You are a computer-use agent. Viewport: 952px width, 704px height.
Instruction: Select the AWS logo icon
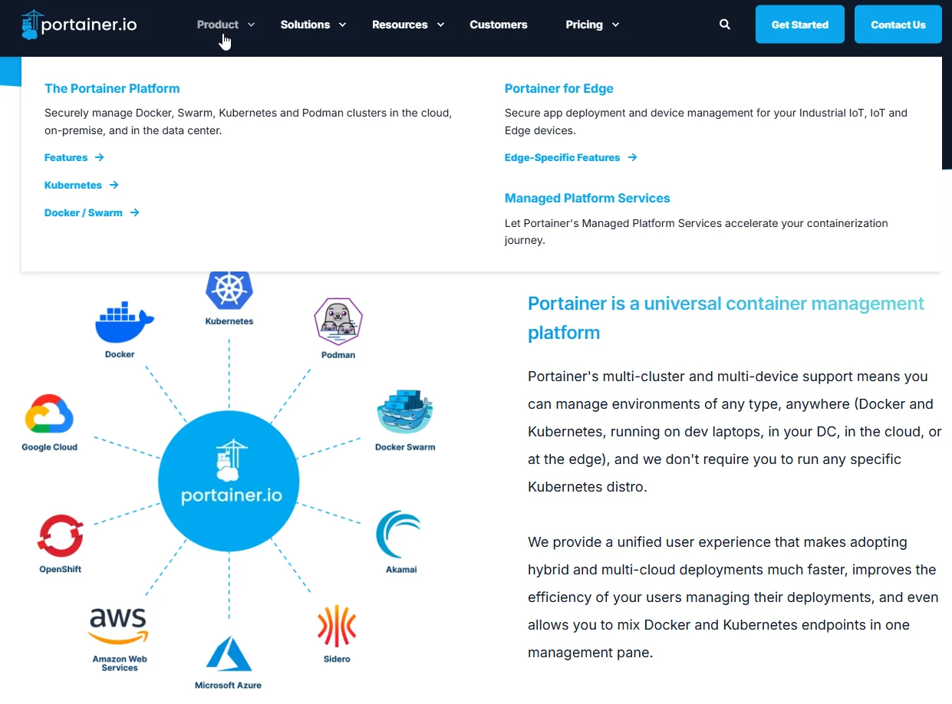[x=118, y=627]
